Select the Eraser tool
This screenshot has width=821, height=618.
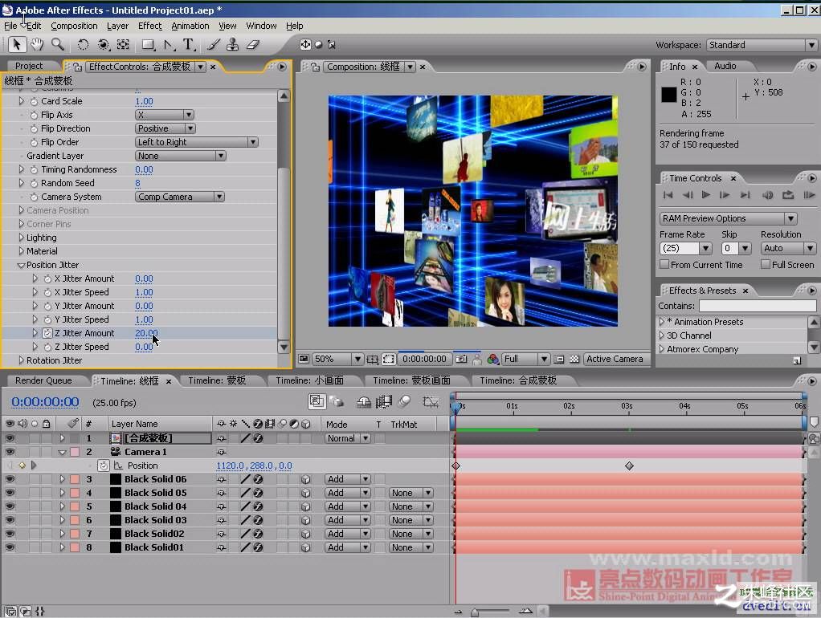click(x=253, y=45)
